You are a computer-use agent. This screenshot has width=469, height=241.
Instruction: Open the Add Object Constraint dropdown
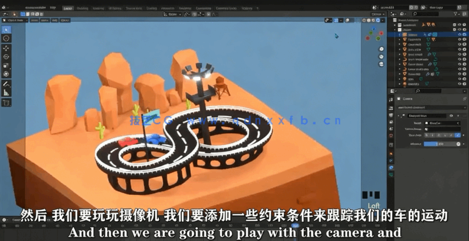point(432,107)
